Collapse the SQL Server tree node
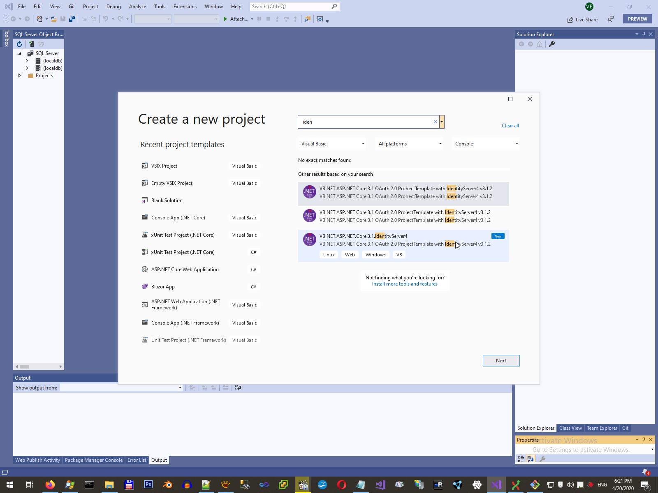This screenshot has height=493, width=658. (x=20, y=53)
